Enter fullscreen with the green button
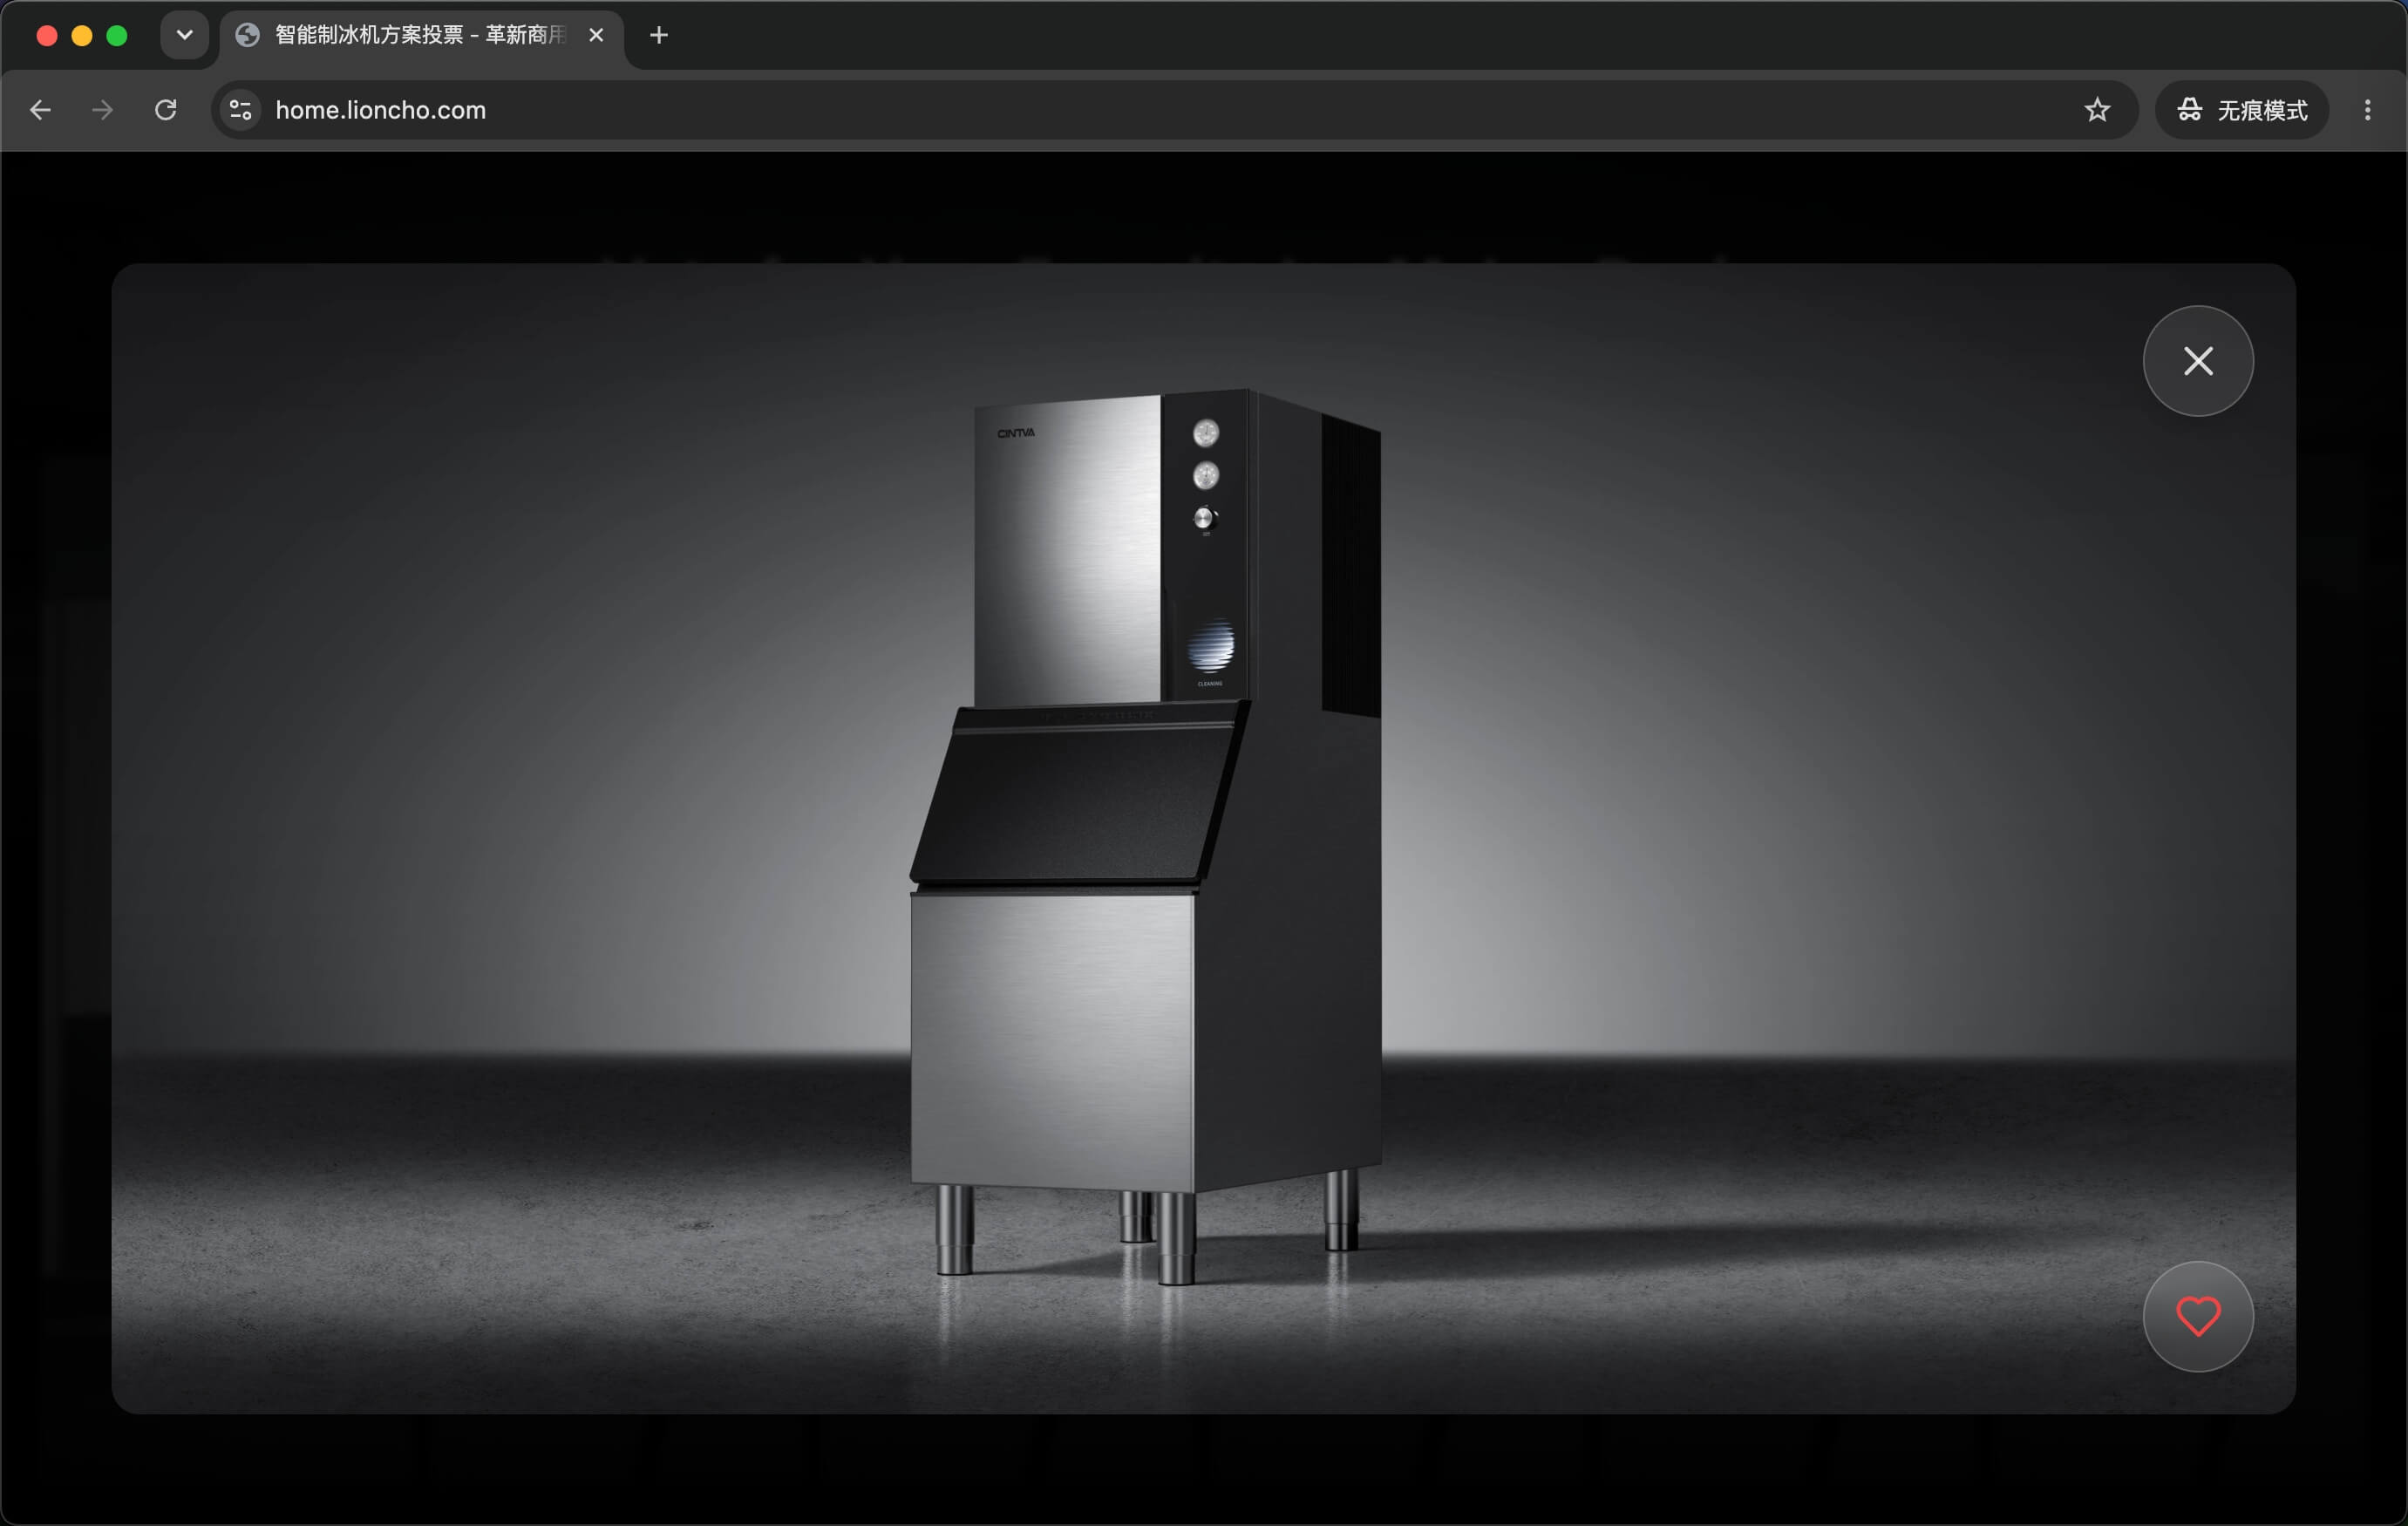This screenshot has height=1526, width=2408. coord(117,36)
